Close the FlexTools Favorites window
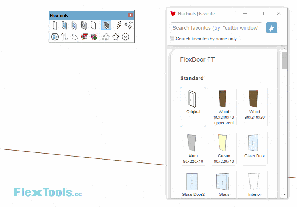 (x=279, y=13)
